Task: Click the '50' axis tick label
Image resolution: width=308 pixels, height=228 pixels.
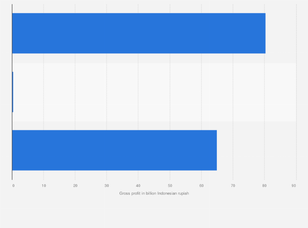Action: [x=170, y=186]
